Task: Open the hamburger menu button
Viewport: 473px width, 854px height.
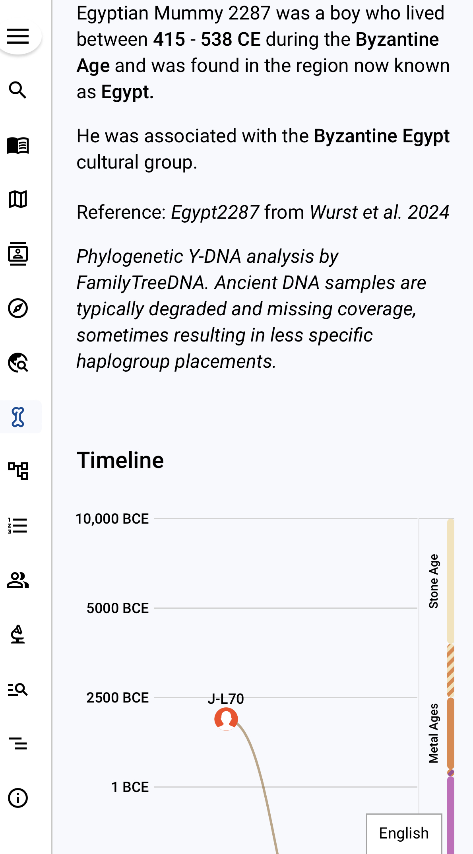Action: (18, 36)
